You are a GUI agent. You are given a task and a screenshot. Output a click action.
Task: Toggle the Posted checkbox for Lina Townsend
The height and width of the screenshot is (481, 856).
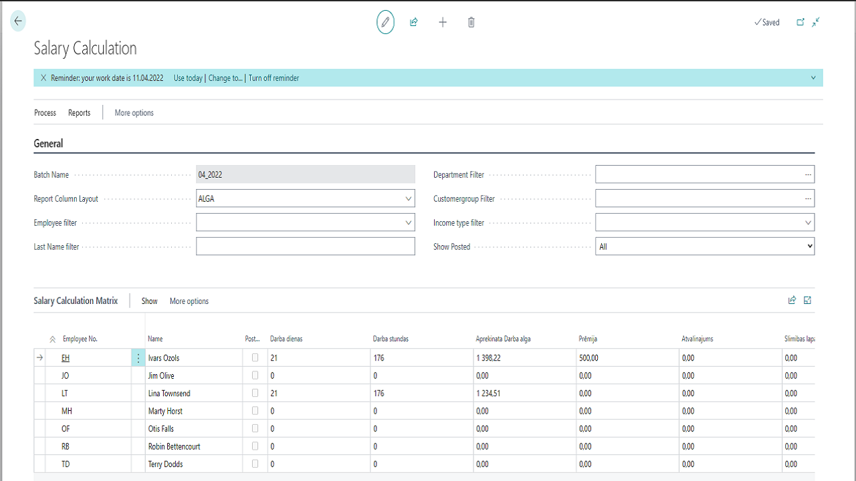(255, 393)
